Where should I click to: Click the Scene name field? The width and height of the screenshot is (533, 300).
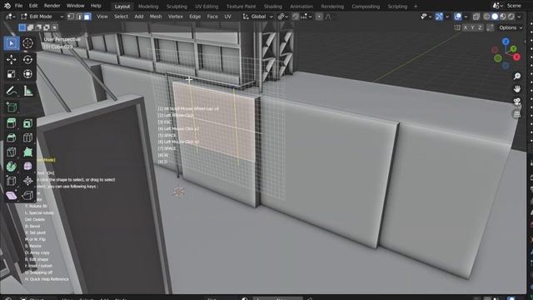(514, 6)
